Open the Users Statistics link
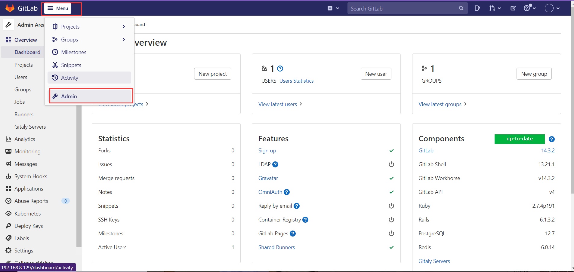Image resolution: width=574 pixels, height=272 pixels. [x=296, y=81]
